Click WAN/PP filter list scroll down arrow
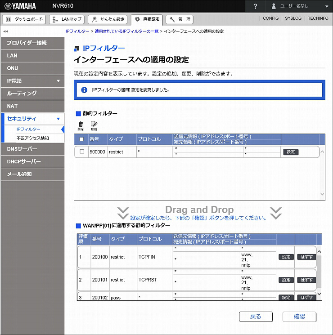Image resolution: width=333 pixels, height=335 pixels. click(319, 294)
